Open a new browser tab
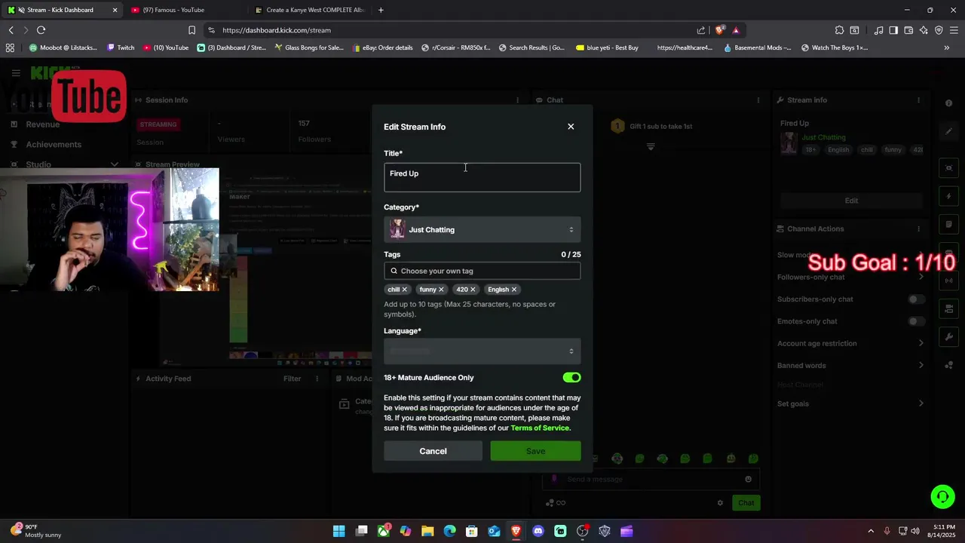The height and width of the screenshot is (543, 965). 381,10
